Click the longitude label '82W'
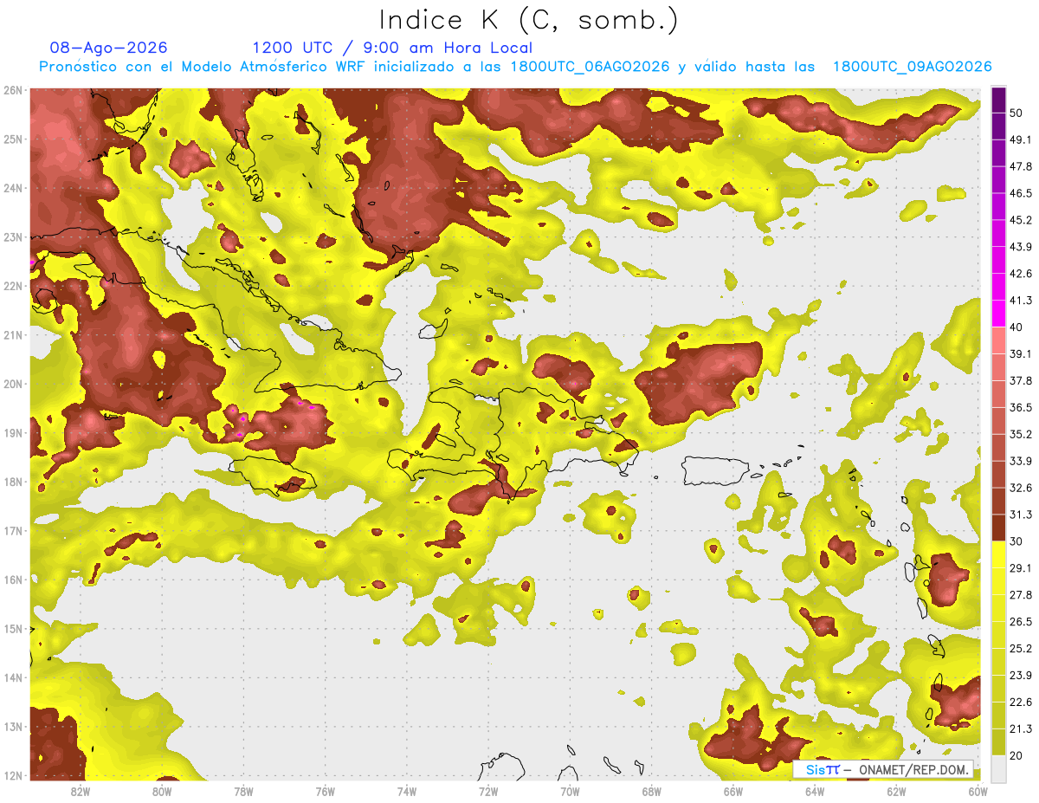The image size is (1039, 803). 81,792
